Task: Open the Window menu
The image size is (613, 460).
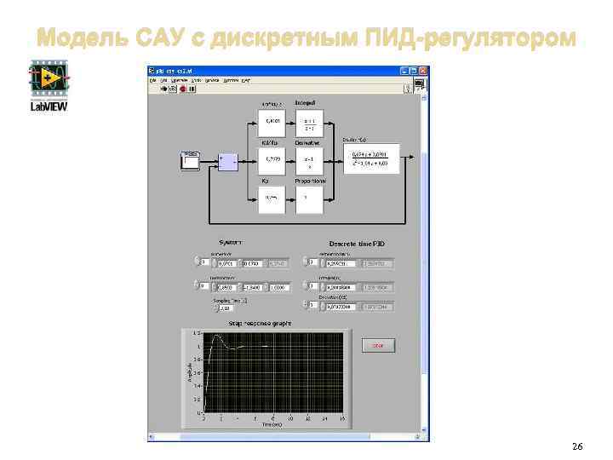Action: 231,80
